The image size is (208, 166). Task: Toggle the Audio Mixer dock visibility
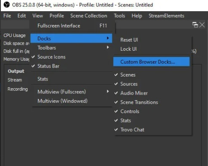pyautogui.click(x=152, y=93)
